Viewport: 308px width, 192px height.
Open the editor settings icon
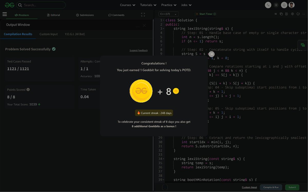click(x=292, y=14)
